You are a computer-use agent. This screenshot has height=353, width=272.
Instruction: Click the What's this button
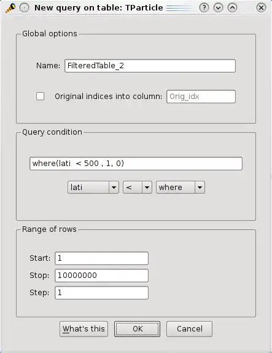84,329
